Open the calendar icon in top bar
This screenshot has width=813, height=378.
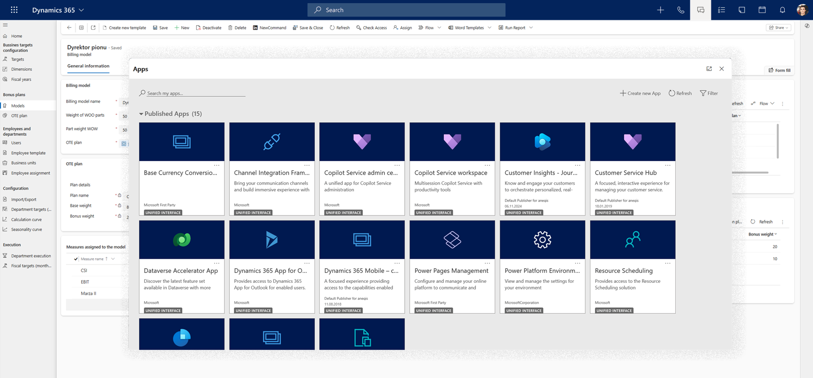tap(762, 10)
